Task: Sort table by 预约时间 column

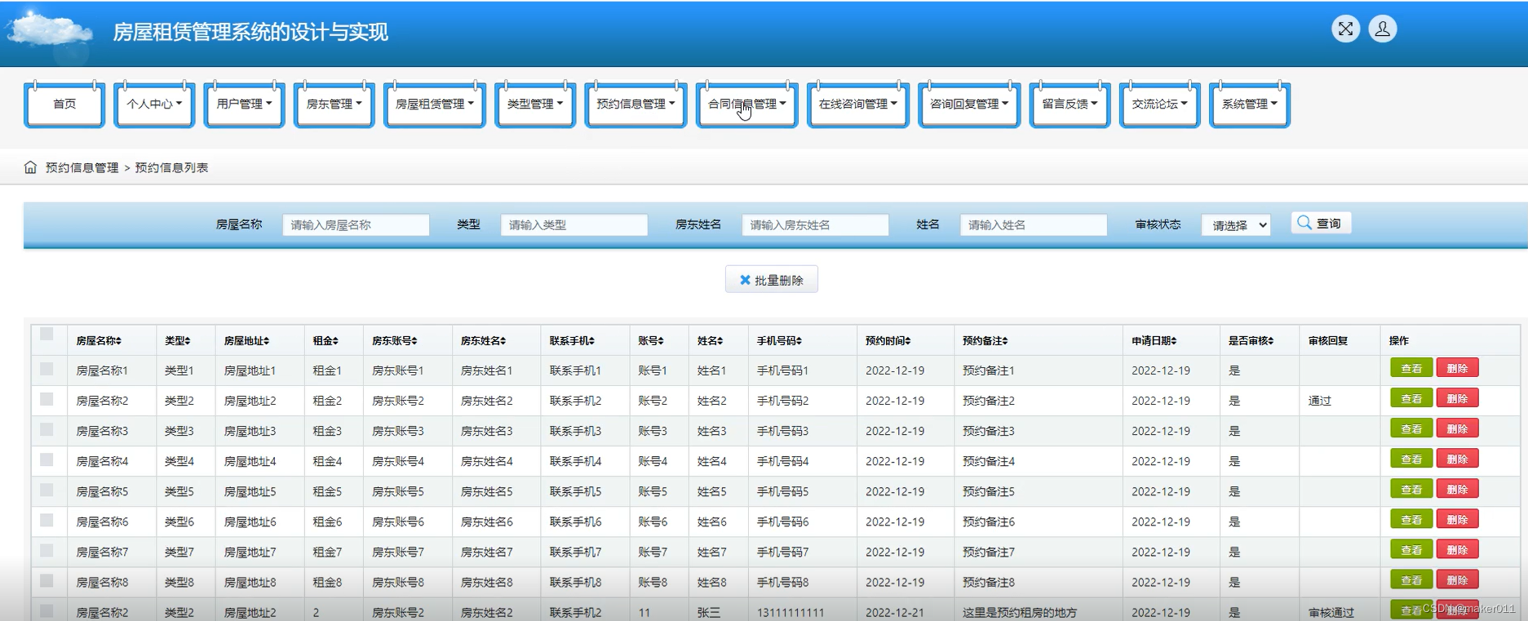Action: 888,341
